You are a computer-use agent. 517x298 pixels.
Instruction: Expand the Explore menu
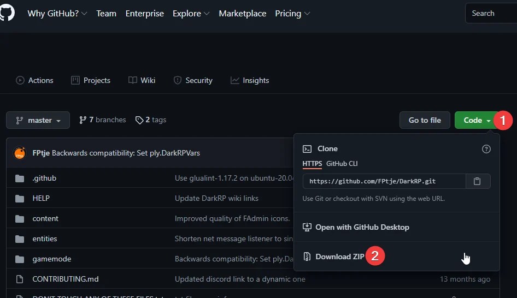coord(191,14)
